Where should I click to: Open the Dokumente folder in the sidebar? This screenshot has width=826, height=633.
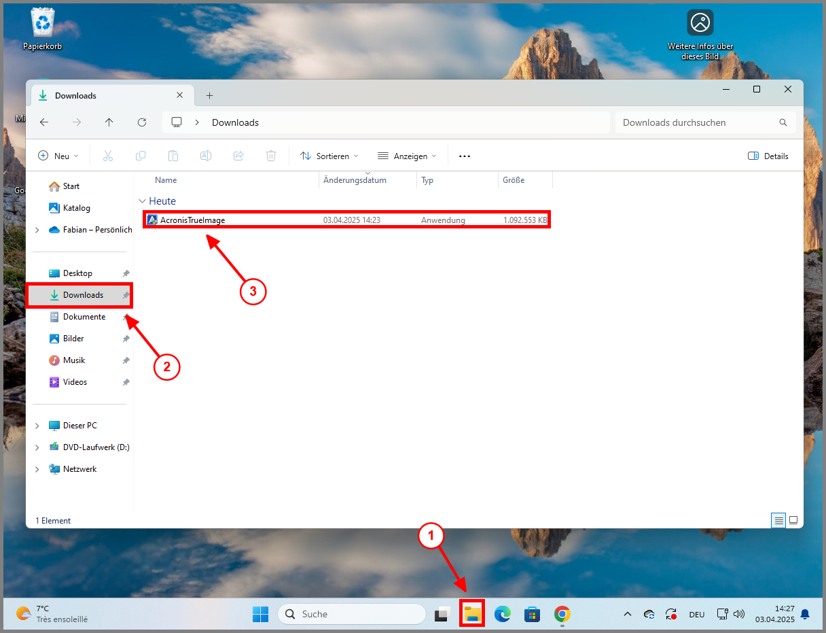(x=83, y=316)
